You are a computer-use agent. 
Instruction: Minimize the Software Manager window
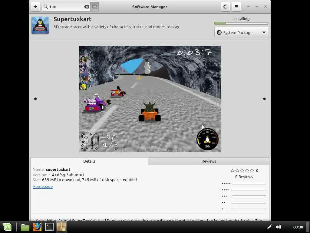[249, 7]
